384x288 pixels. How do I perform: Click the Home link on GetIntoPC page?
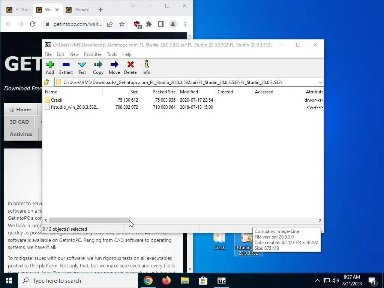click(x=21, y=109)
